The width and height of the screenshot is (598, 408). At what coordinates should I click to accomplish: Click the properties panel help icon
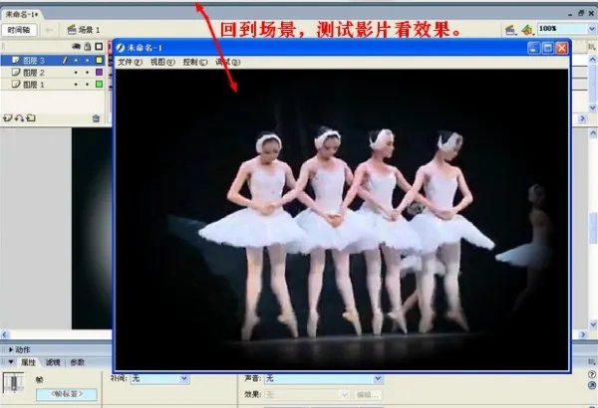tap(591, 374)
